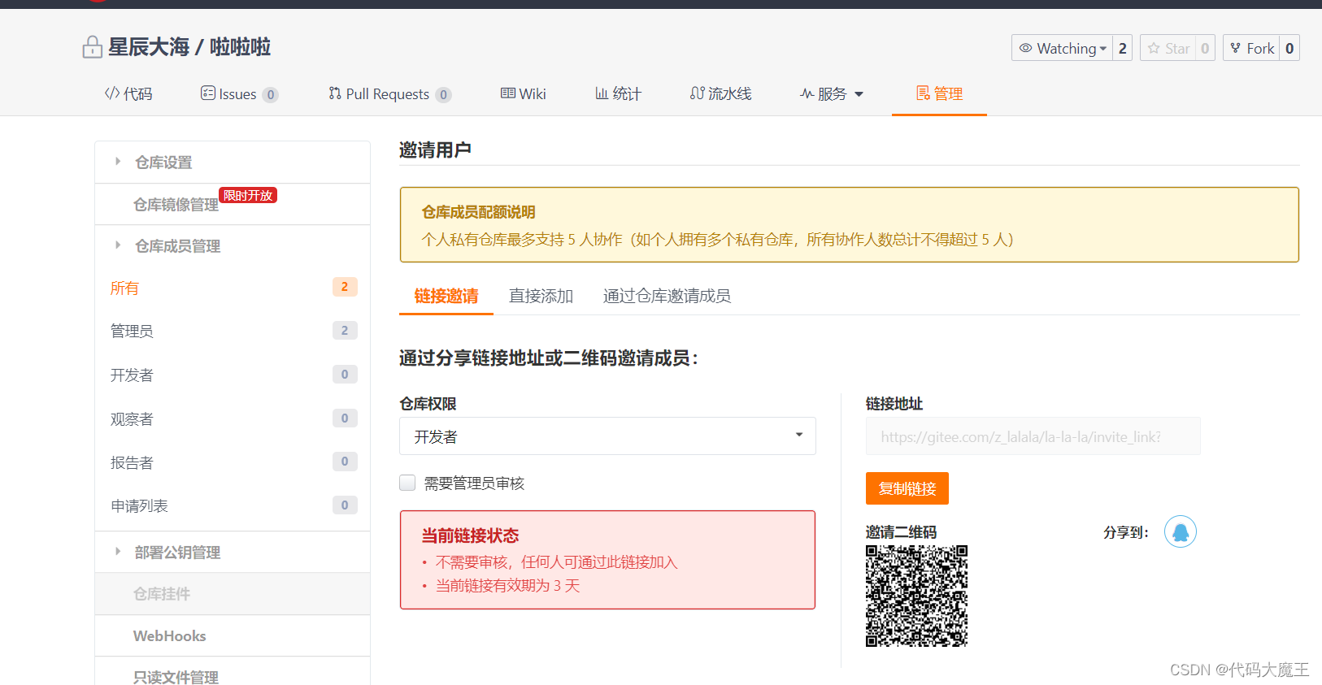The image size is (1322, 685).
Task: Select 管理员 members list
Action: tap(233, 331)
